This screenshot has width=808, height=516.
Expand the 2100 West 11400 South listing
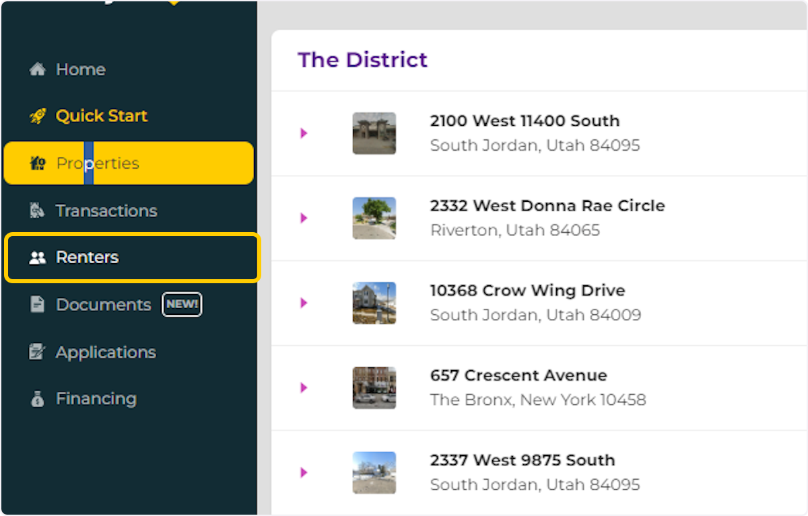pyautogui.click(x=303, y=133)
